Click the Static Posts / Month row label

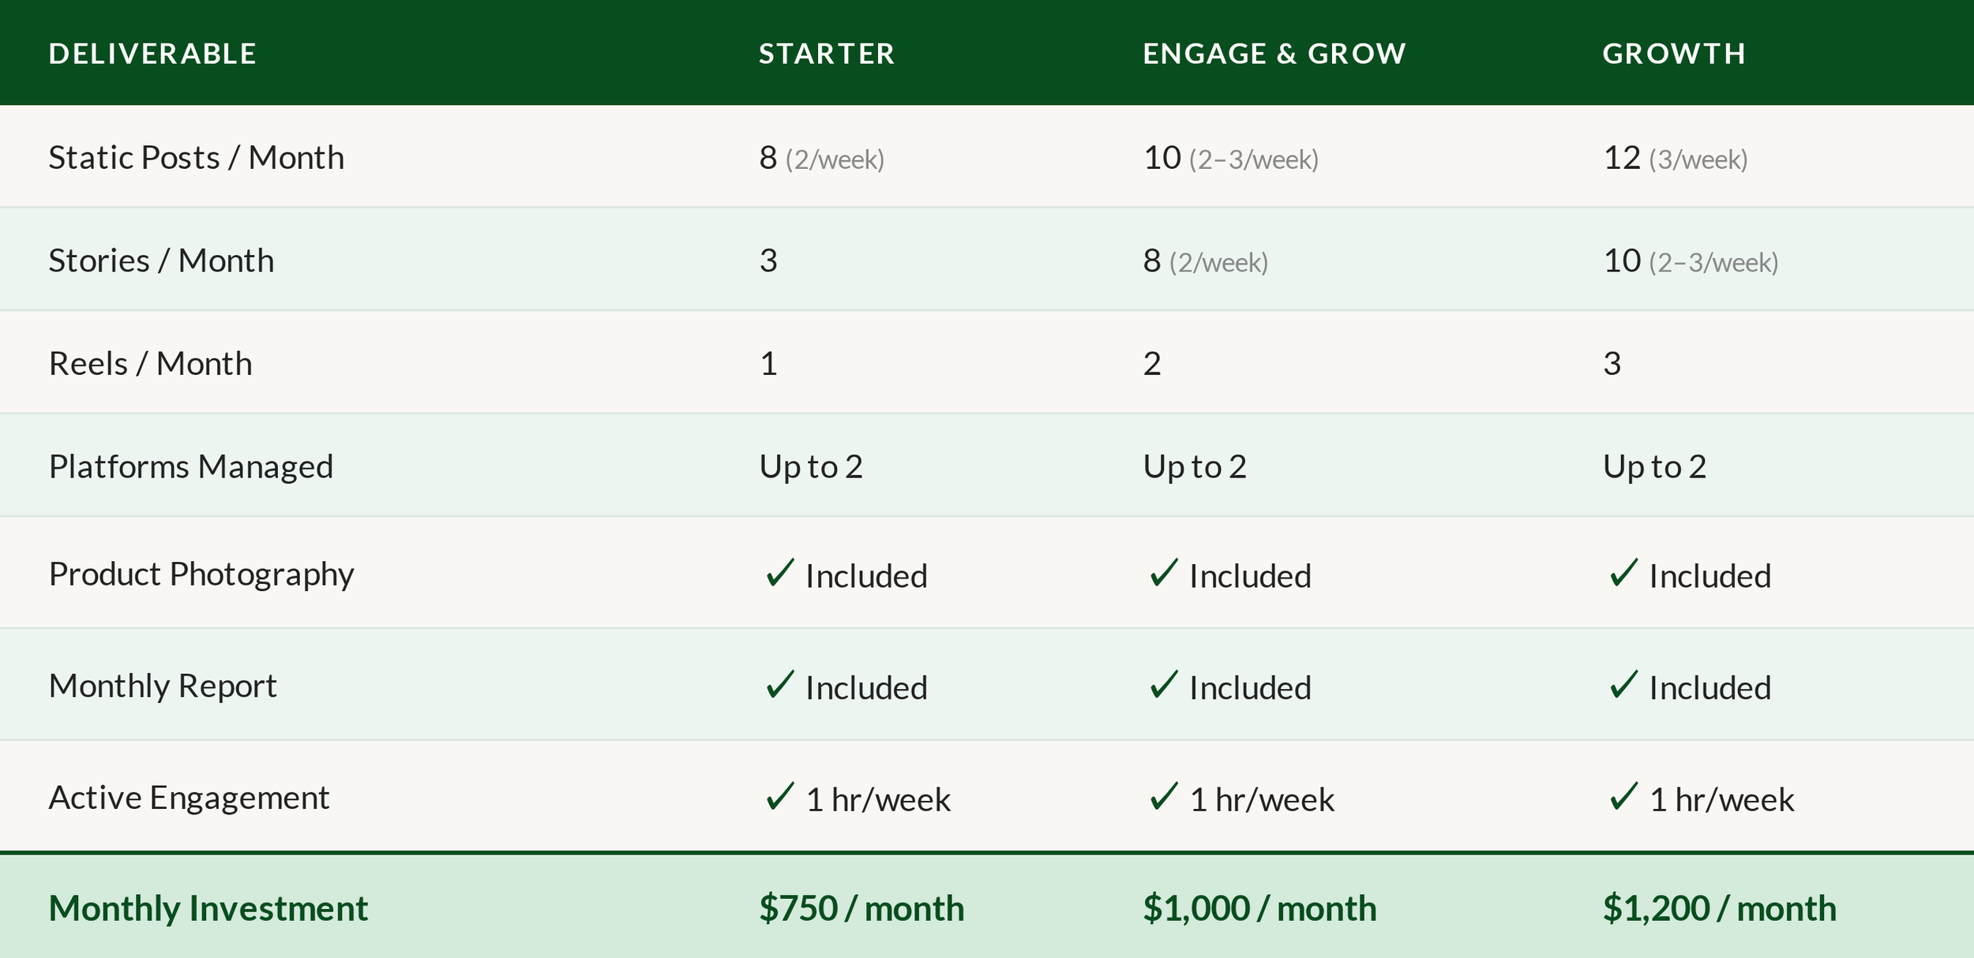pos(197,158)
